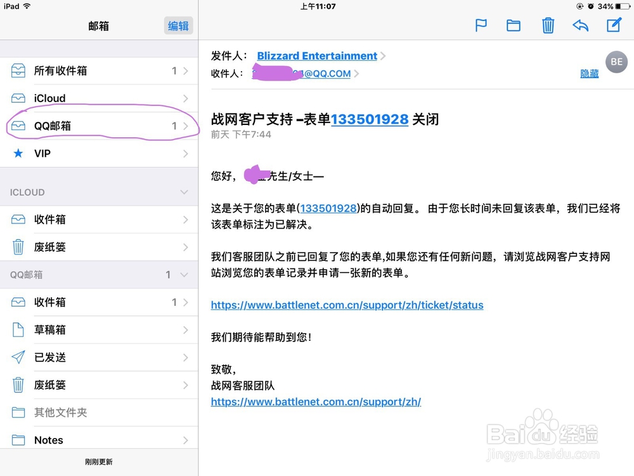Open QQ邮箱 收件箱 with 1 unread
Image resolution: width=634 pixels, height=476 pixels.
tap(99, 302)
